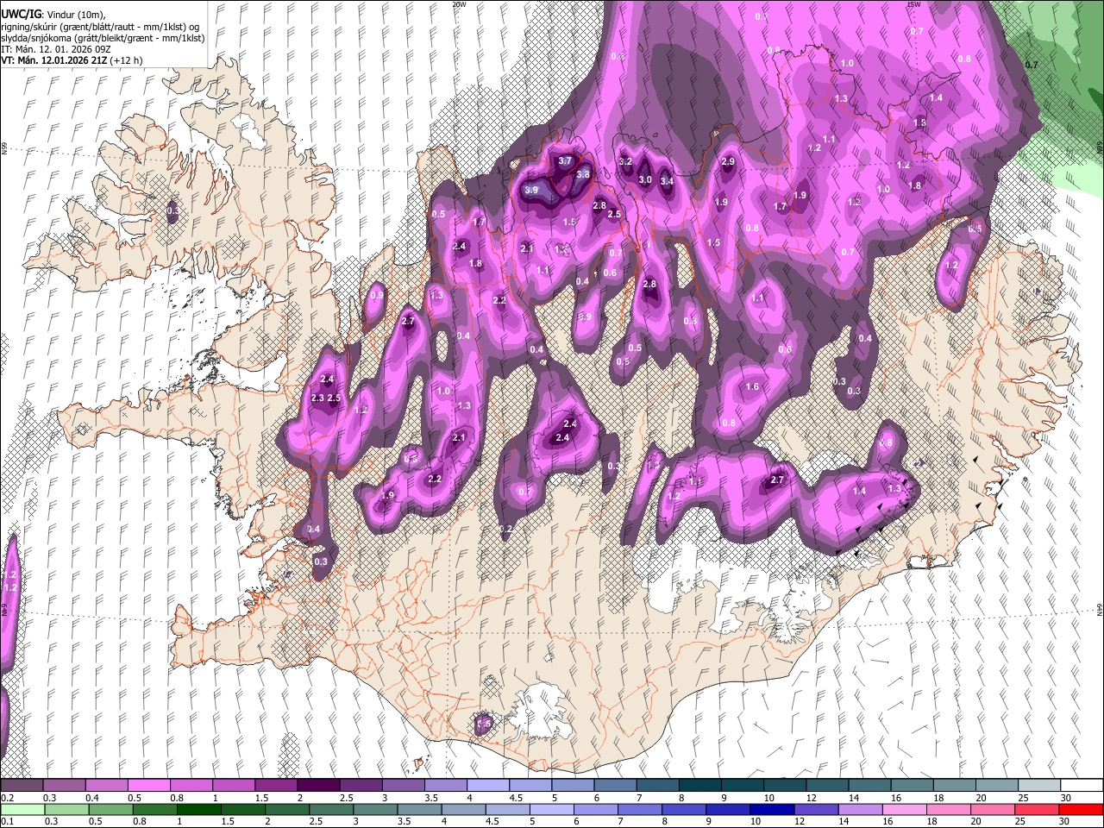Pick the first grey-purple 0.2 swatch, upper legend
Viewport: 1104px width, 828px height.
(x=22, y=786)
